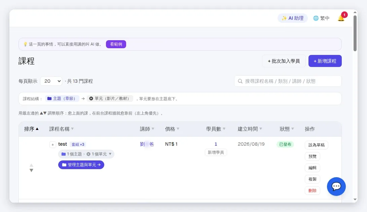Sort by 價格 column
The image size is (367, 212).
[172, 129]
